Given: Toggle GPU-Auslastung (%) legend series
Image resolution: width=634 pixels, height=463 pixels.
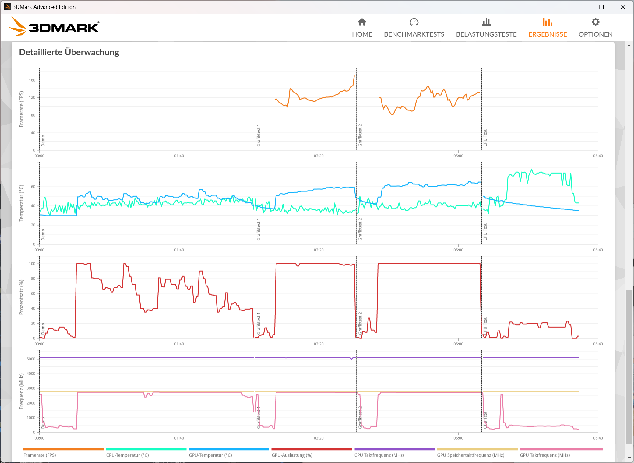Looking at the screenshot, I should click(292, 455).
